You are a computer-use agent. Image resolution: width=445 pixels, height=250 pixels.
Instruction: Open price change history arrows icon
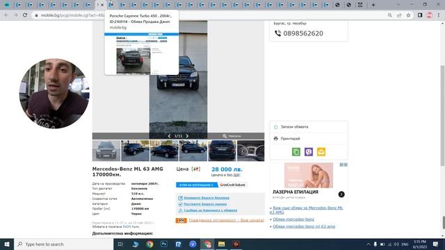196,169
